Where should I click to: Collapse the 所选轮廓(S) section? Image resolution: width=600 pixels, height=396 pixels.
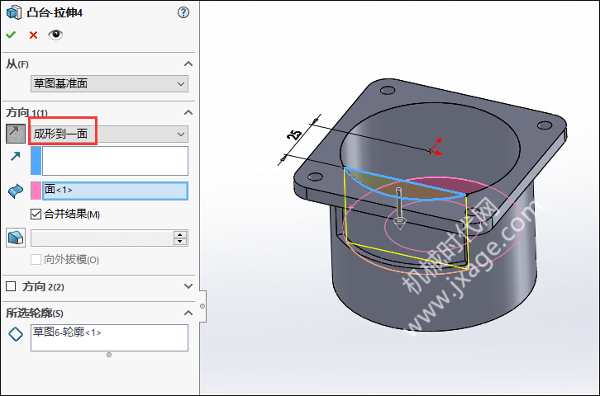coord(188,313)
